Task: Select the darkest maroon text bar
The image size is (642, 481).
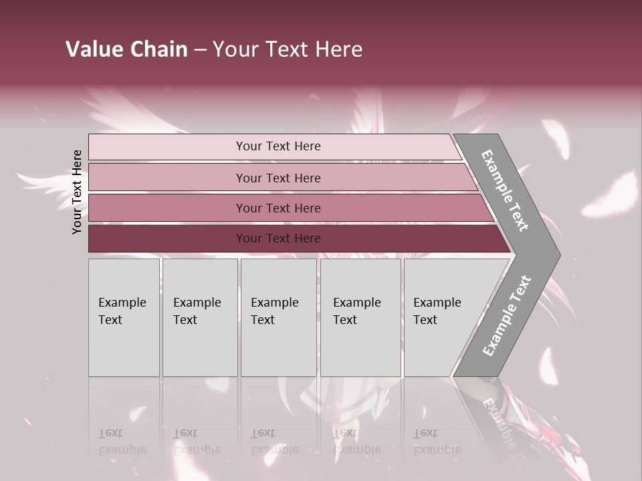Action: [278, 238]
